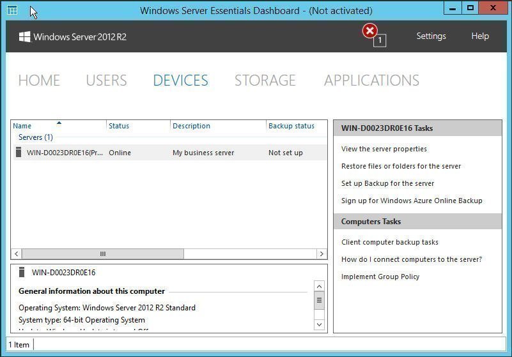
Task: Select the DEVICES tab
Action: [180, 80]
